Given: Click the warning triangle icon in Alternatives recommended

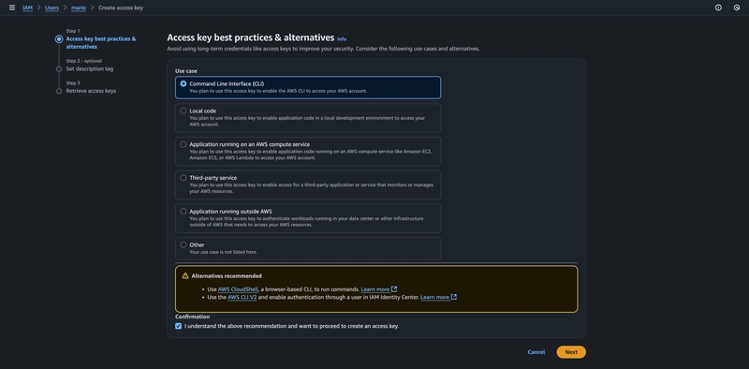Looking at the screenshot, I should (185, 275).
